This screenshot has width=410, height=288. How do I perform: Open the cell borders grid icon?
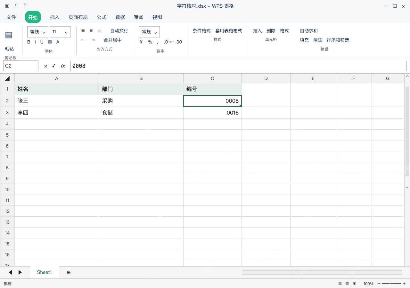(x=50, y=42)
